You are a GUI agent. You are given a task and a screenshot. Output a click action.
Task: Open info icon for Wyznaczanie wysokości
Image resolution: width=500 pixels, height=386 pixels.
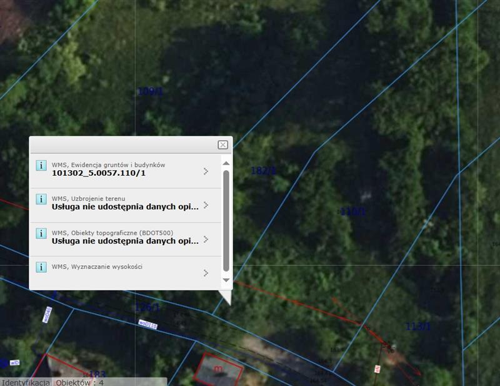[41, 267]
